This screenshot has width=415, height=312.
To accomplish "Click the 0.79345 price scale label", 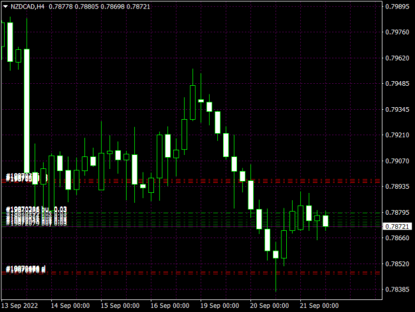I will click(397, 109).
